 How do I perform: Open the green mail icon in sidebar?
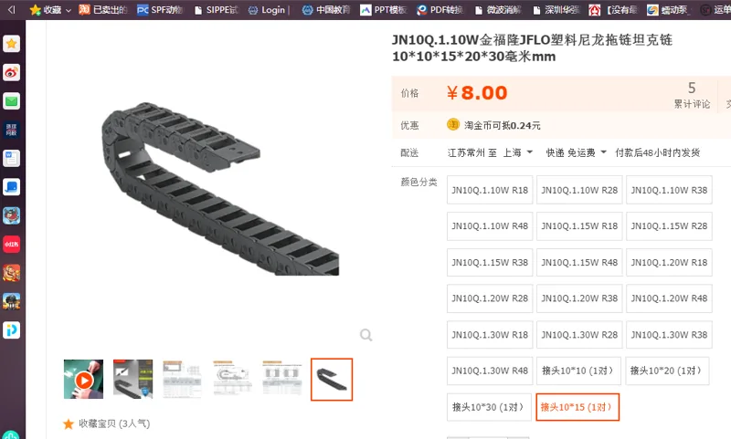tap(11, 101)
